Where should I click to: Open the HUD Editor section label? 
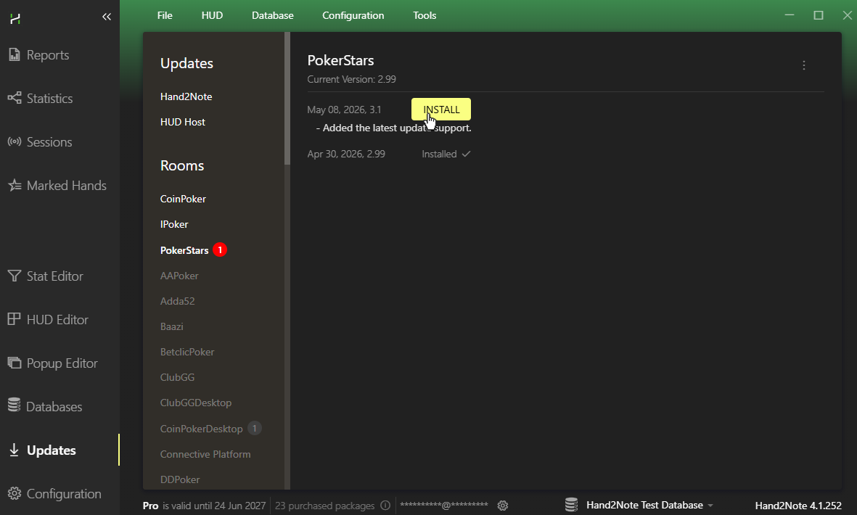(57, 319)
